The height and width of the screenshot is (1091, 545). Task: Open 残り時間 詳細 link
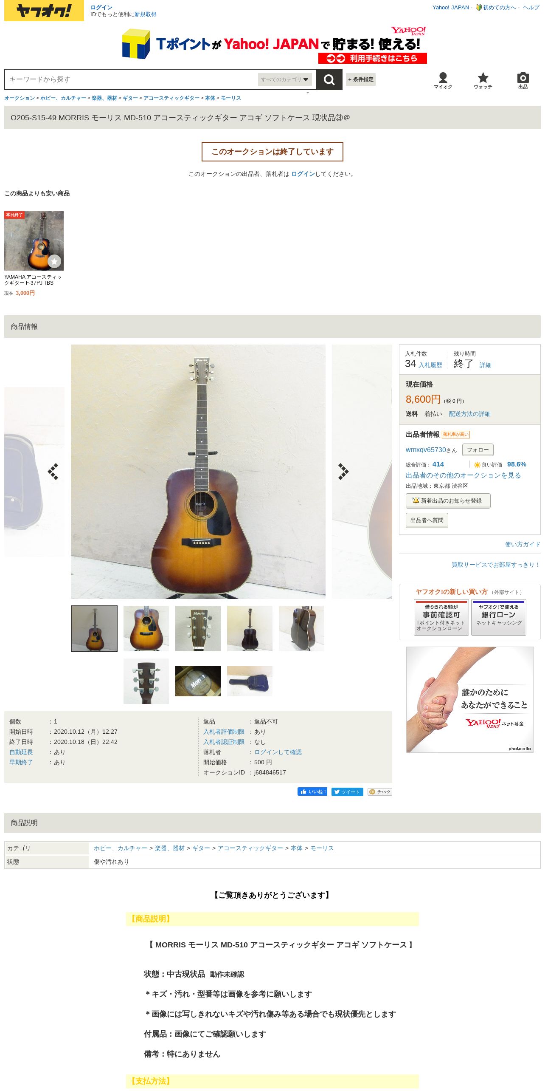tap(486, 365)
